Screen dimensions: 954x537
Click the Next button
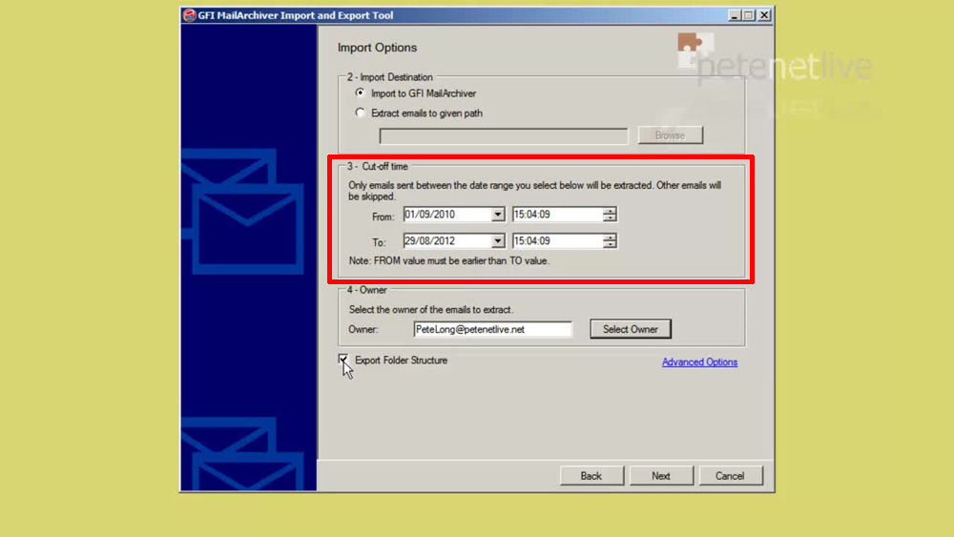(661, 476)
